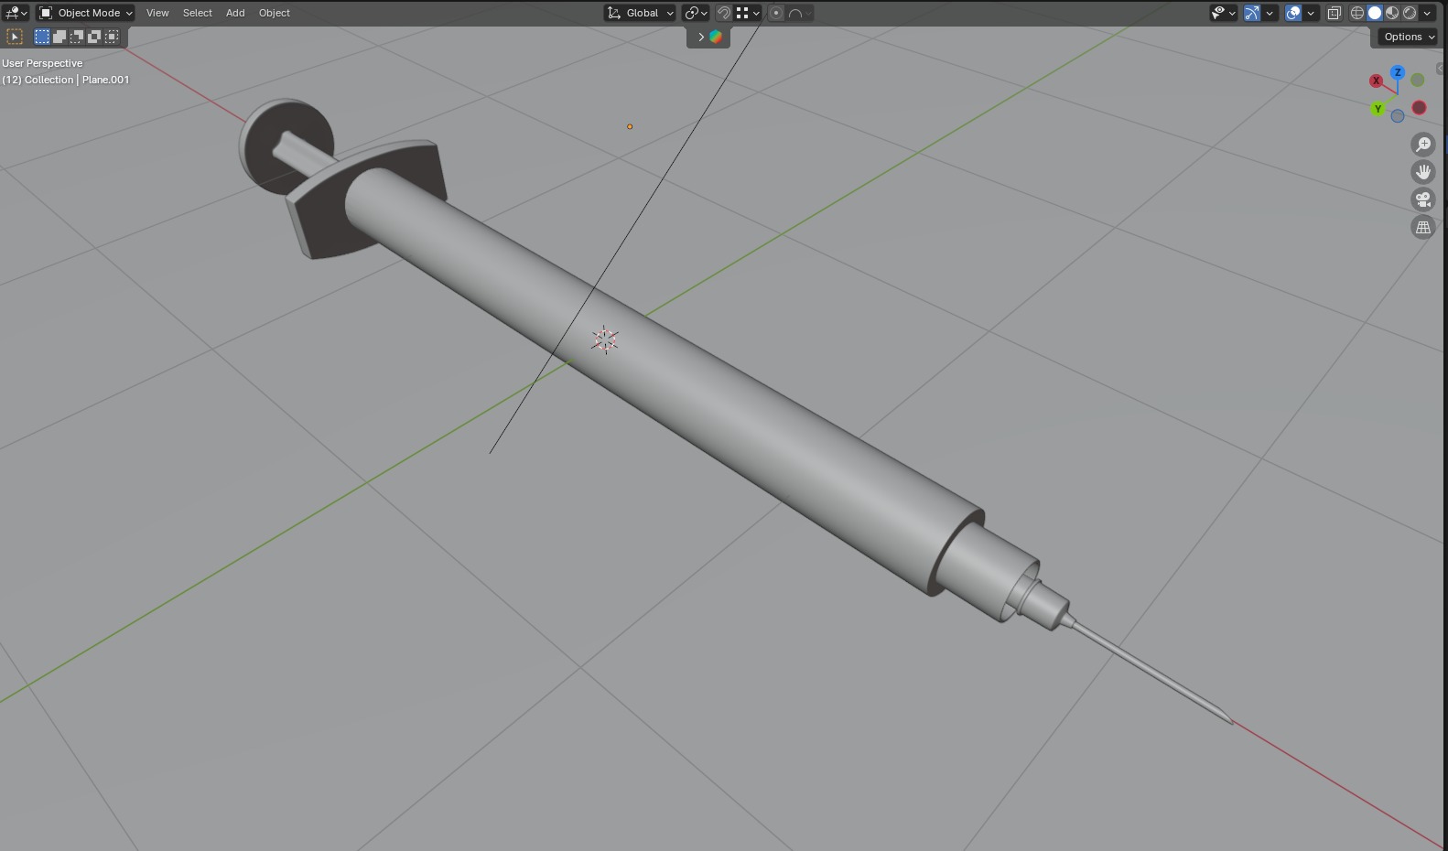This screenshot has width=1448, height=851.
Task: Toggle snapping magnet
Action: point(723,13)
